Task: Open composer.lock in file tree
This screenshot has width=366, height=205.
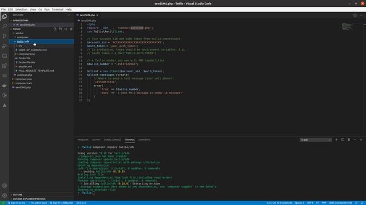Action: (23, 83)
